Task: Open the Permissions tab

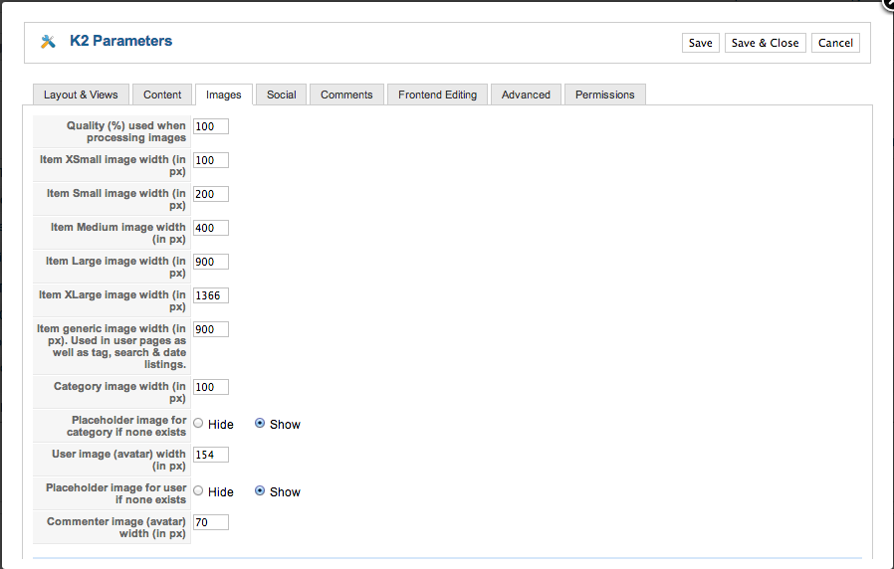Action: click(x=604, y=95)
